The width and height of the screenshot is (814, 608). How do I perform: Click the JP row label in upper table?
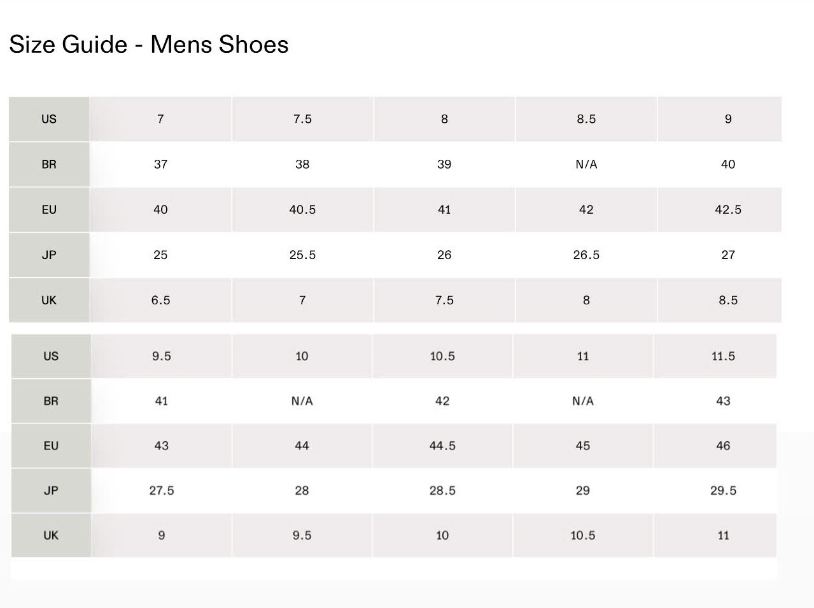click(49, 255)
